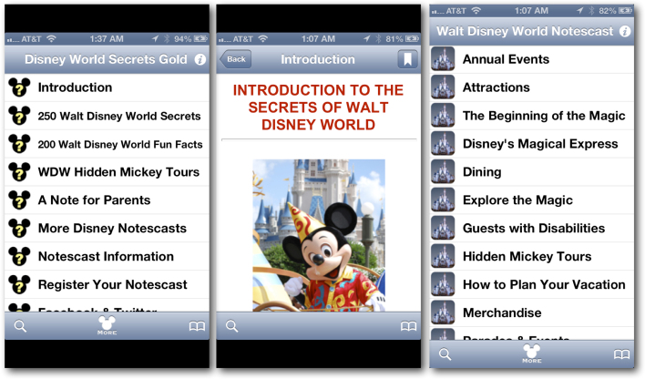Tap Mickey icon beside A Note for Parents
The image size is (645, 379).
coord(19,200)
